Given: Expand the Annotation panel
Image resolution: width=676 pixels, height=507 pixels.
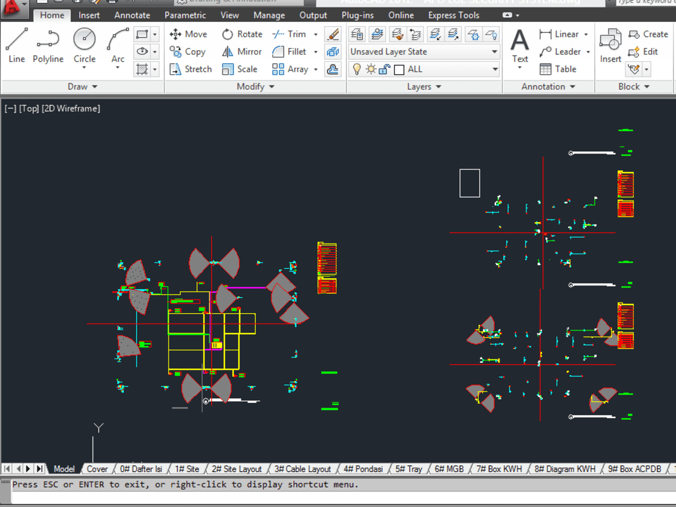Looking at the screenshot, I should click(x=548, y=86).
